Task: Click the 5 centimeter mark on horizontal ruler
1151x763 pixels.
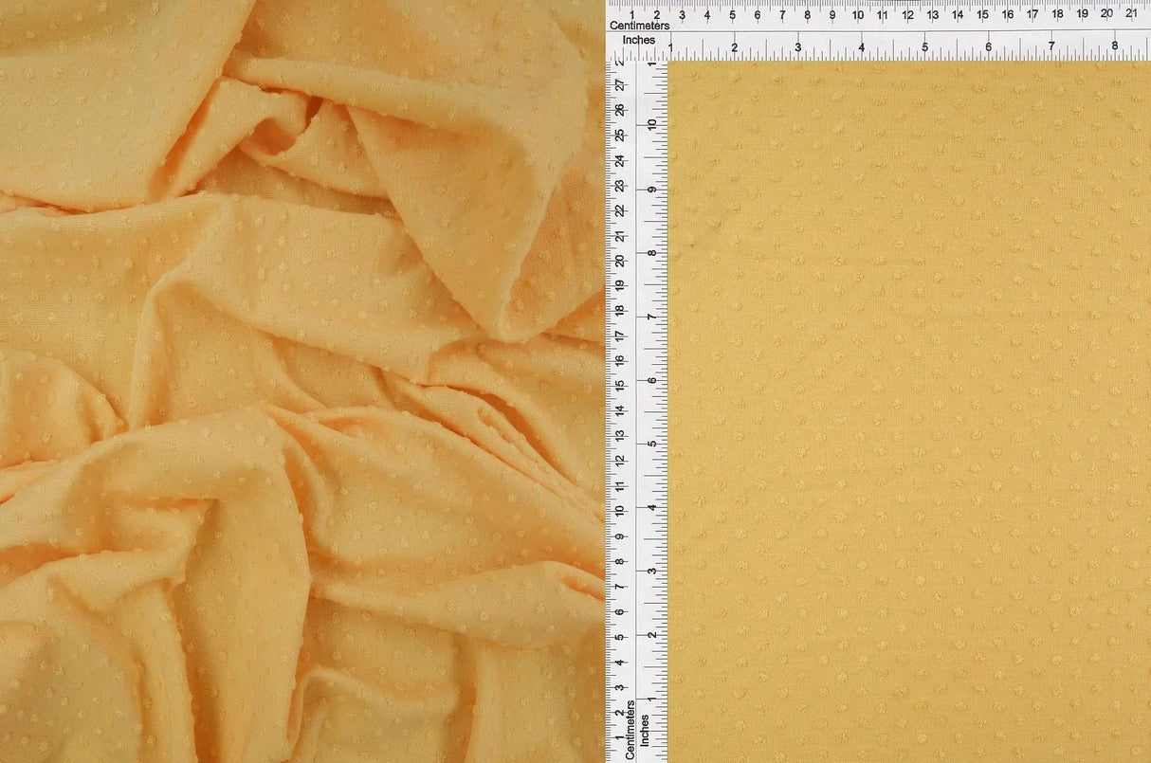Action: [732, 14]
